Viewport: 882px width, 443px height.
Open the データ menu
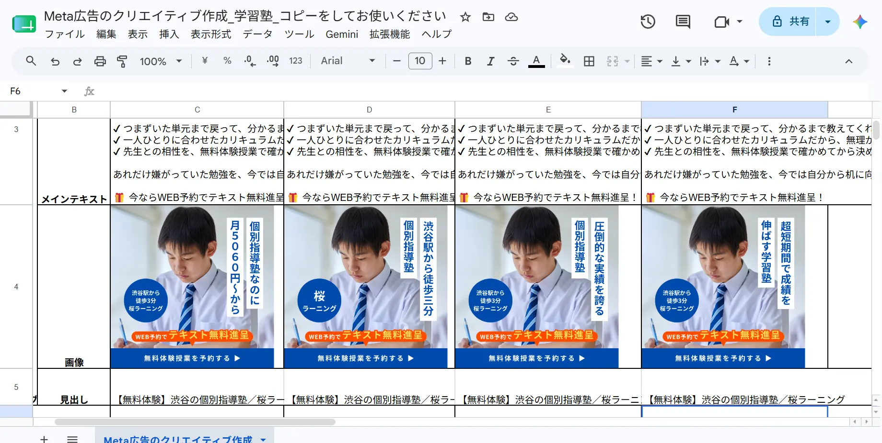257,34
